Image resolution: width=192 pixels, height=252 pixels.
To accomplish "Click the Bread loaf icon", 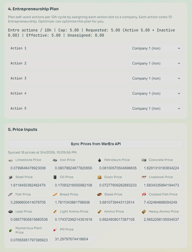I will (55, 194).
